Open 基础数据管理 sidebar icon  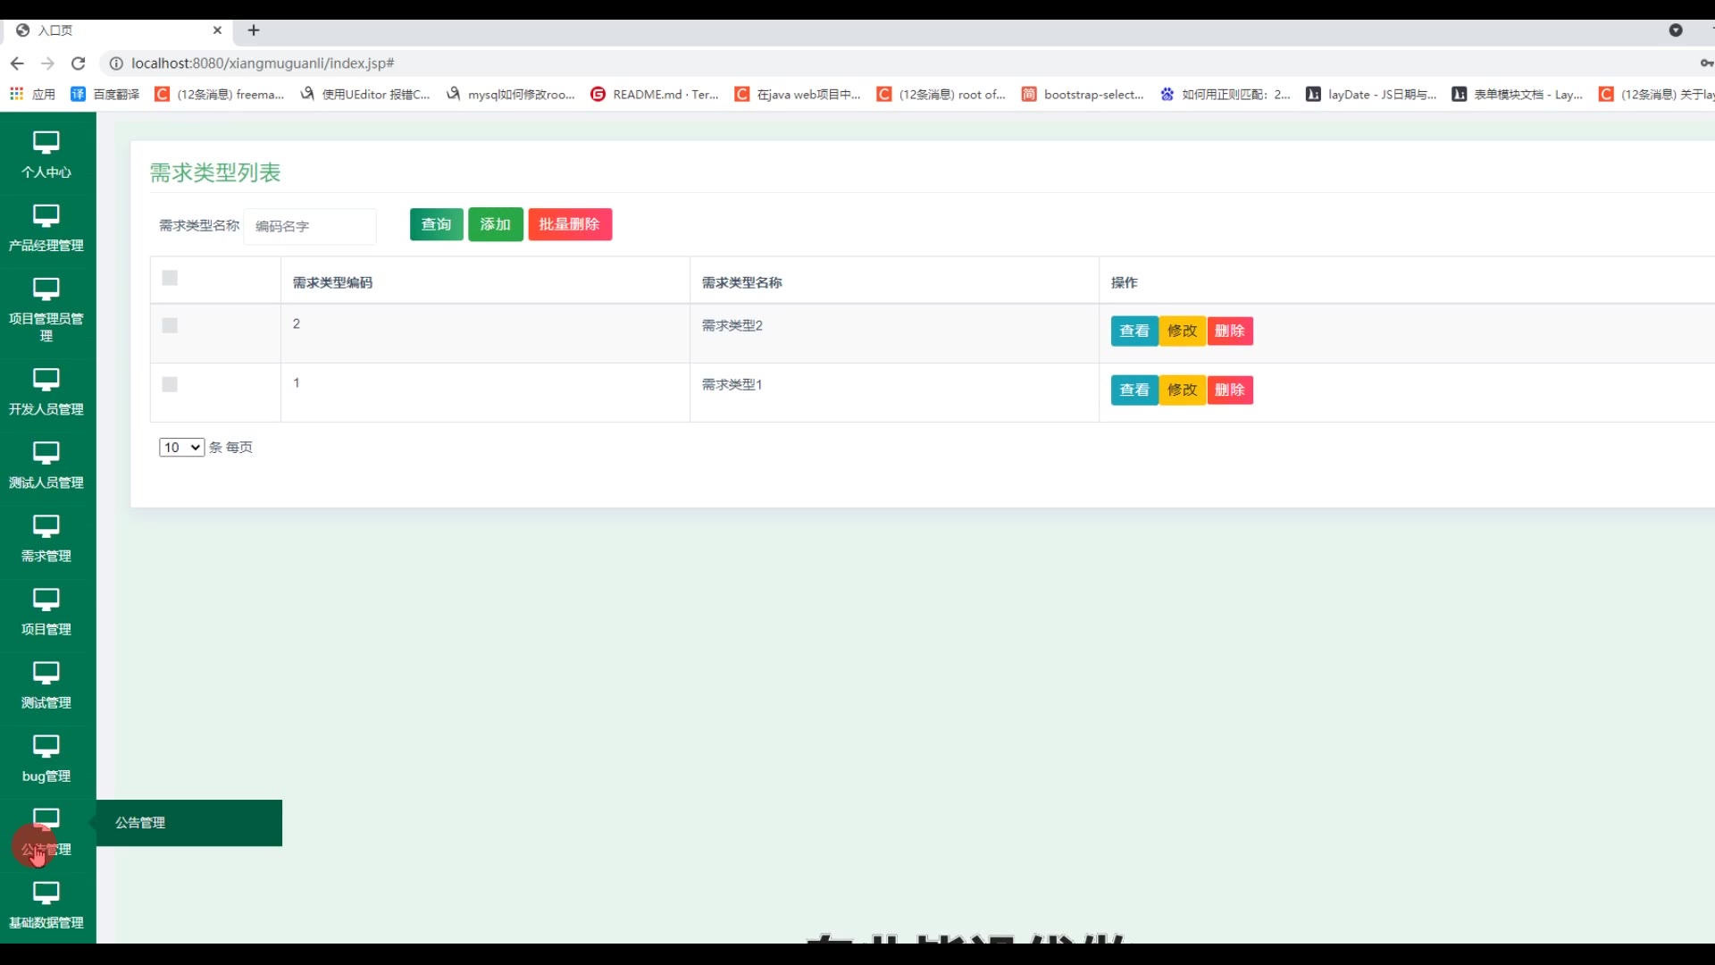coord(46,893)
